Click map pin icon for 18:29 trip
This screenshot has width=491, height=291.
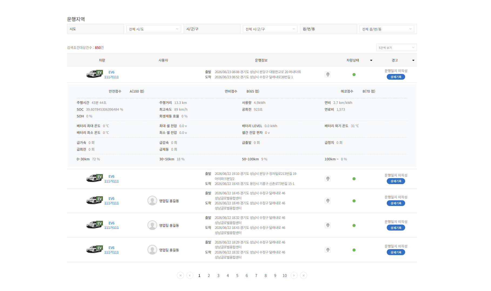tap(328, 250)
